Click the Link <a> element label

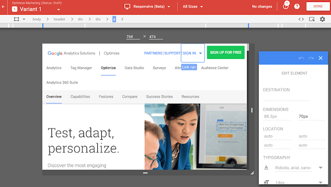[x=189, y=67]
